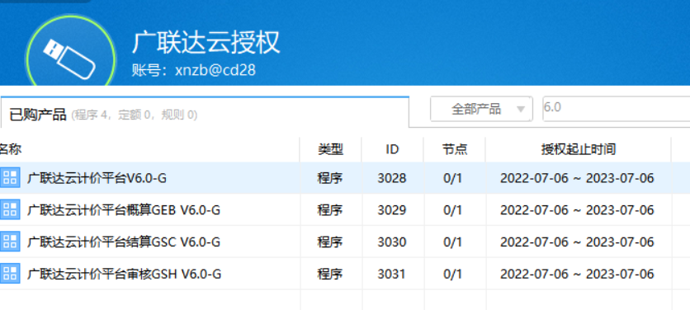Click 程序 type cell in row 3031
This screenshot has height=310, width=690.
(330, 274)
